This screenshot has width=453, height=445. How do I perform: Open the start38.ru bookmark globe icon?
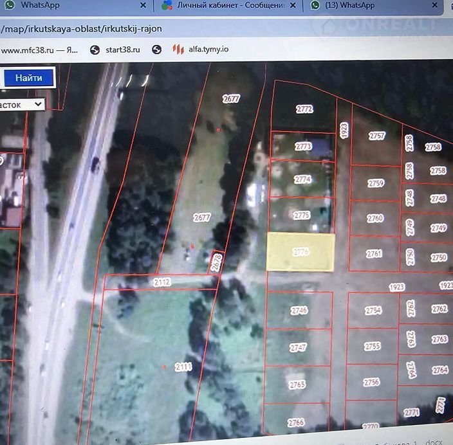(95, 50)
